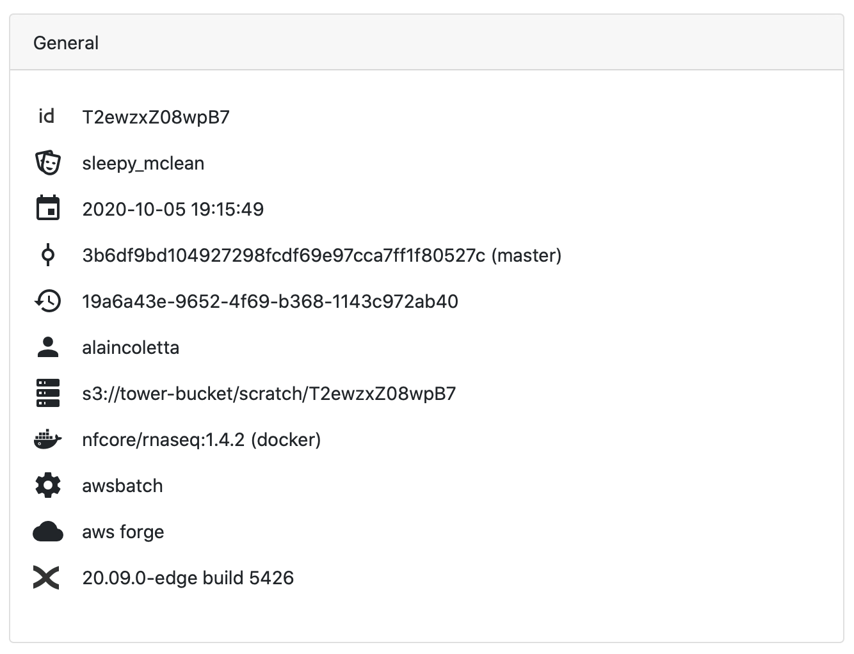Click the gear executor icon
854x654 pixels.
(47, 486)
